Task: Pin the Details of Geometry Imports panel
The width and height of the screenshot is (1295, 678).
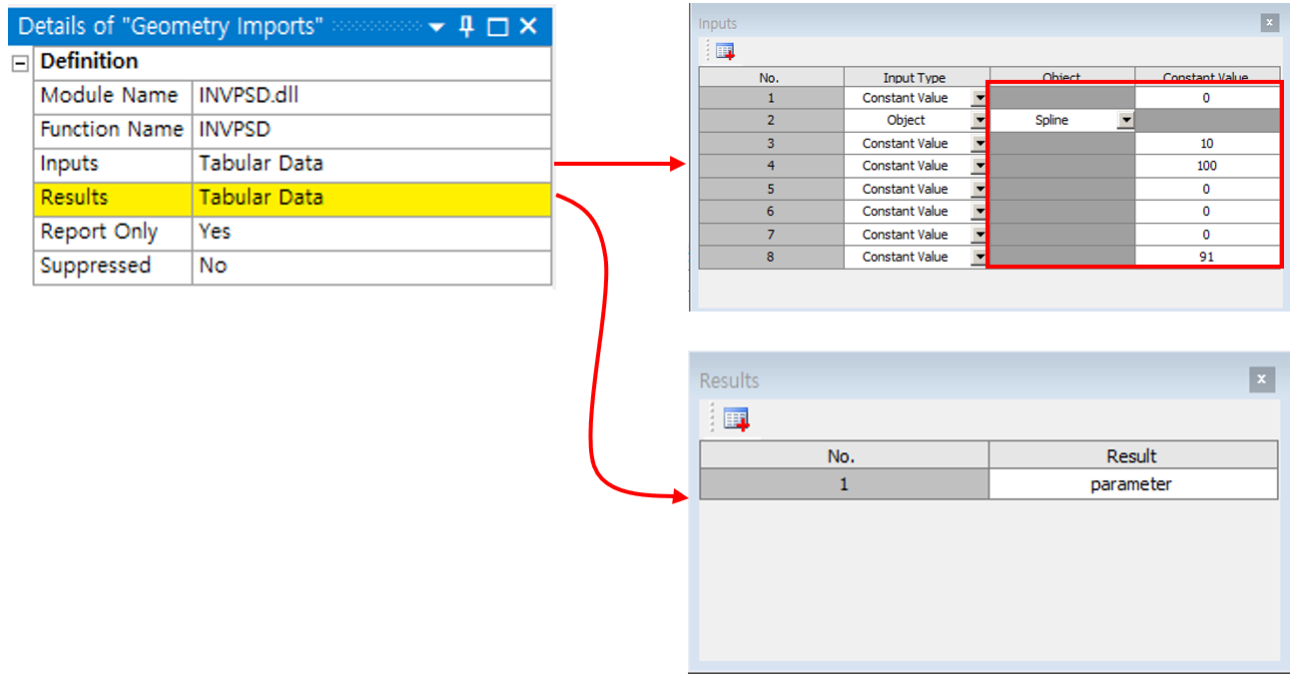Action: pyautogui.click(x=466, y=27)
